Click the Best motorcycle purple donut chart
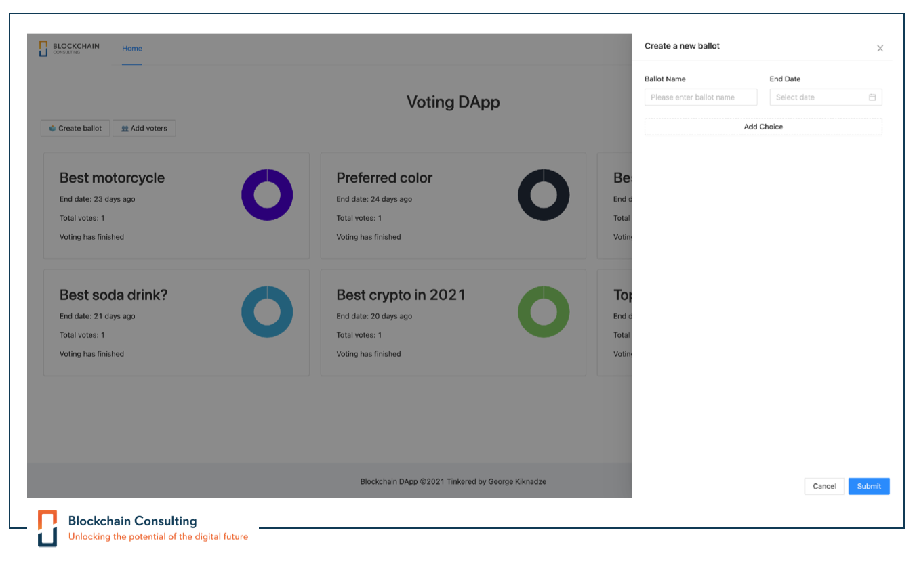915x566 pixels. tap(267, 195)
